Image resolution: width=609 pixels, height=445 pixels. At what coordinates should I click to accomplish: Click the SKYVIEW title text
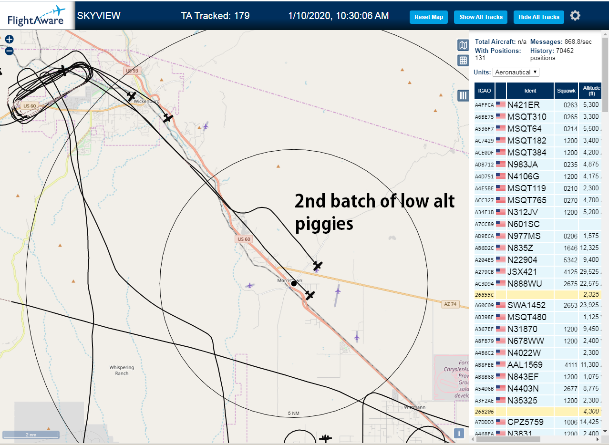point(99,16)
